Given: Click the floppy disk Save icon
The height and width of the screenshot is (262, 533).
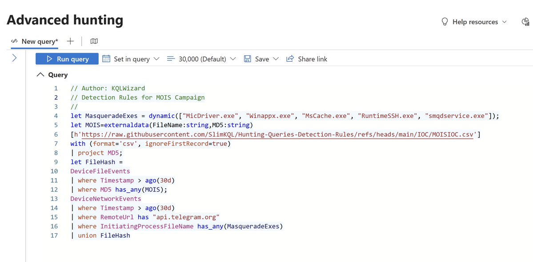Looking at the screenshot, I should click(248, 59).
